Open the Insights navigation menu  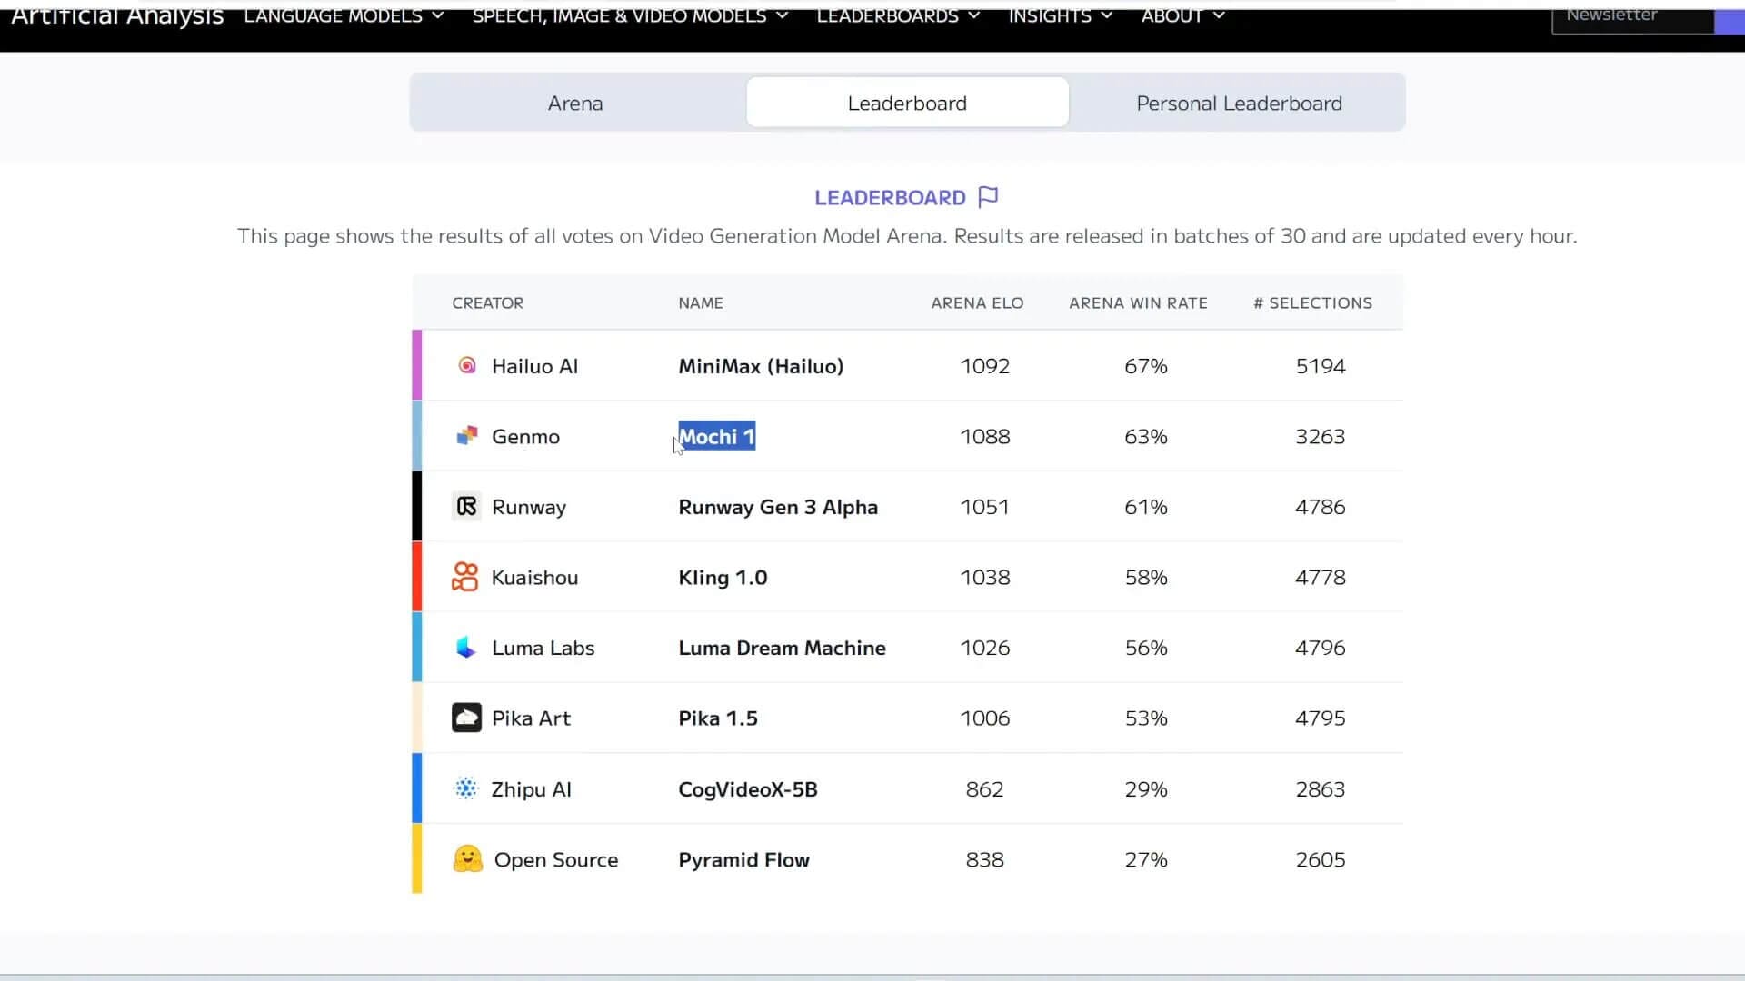point(1060,15)
